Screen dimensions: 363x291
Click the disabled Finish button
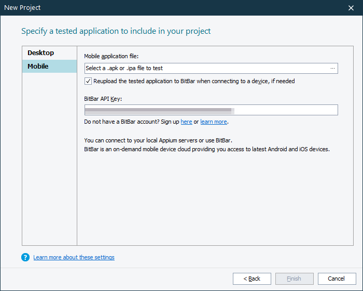click(294, 279)
